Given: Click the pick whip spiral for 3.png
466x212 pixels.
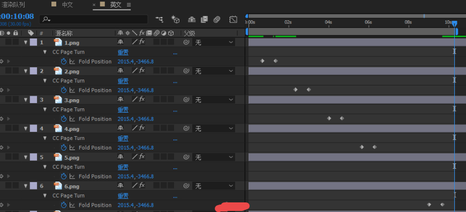Looking at the screenshot, I should [186, 100].
